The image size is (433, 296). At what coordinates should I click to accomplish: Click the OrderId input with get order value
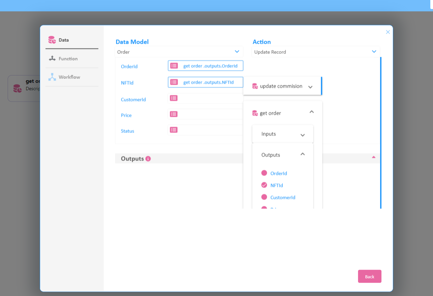[x=205, y=66]
